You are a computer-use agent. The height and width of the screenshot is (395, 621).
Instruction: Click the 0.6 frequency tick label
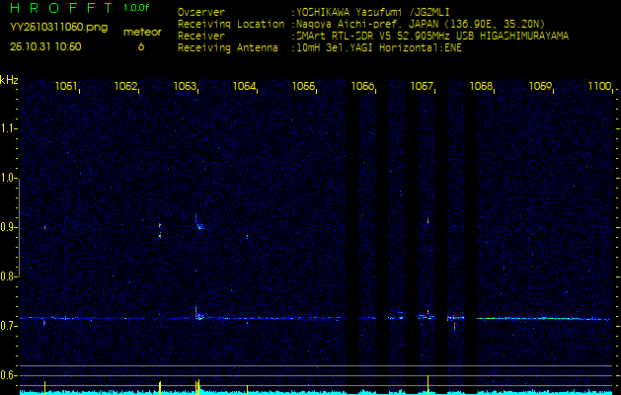pyautogui.click(x=9, y=375)
